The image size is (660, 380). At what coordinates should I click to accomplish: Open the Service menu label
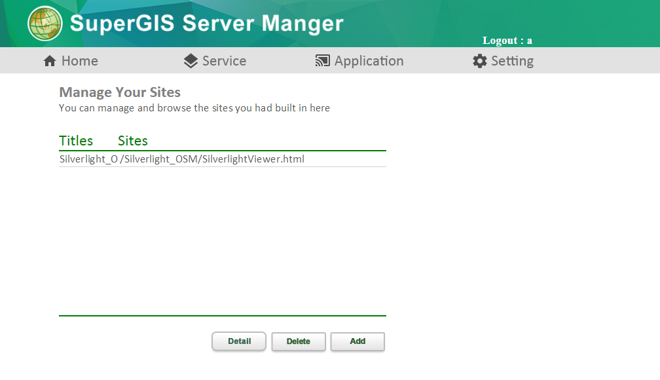pos(224,61)
